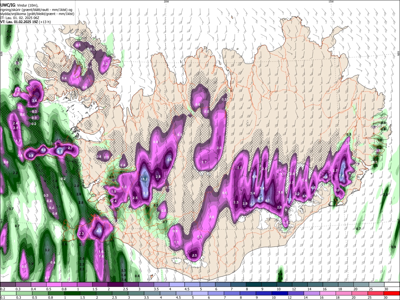Pick the navy blue rain swatch labeled 10
Viewport: 400px width, 300px height.
click(279, 293)
